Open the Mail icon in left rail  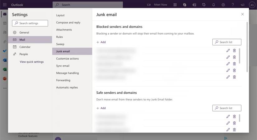pyautogui.click(x=5, y=14)
